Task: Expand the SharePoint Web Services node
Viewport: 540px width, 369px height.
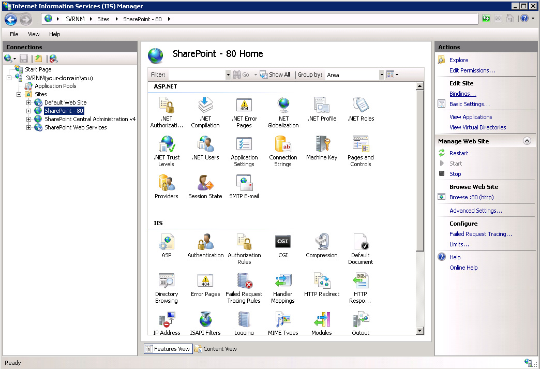Action: 29,127
